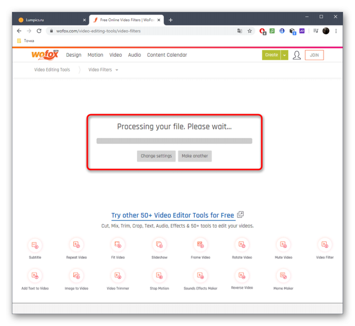Open the Repeat Video tool icon
Viewport: 355px width, 326px height.
[x=76, y=244]
